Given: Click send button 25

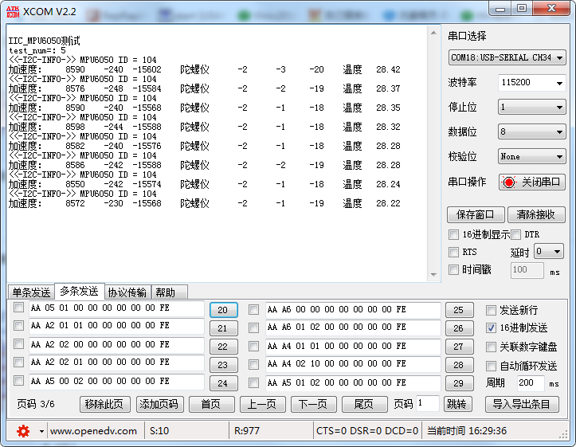Looking at the screenshot, I should [459, 310].
